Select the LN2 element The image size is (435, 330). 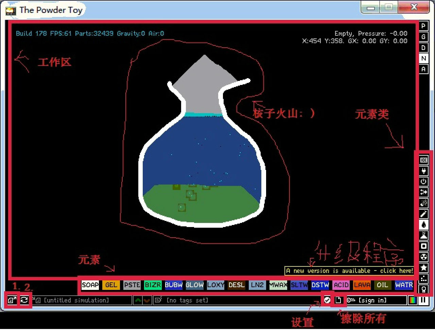pos(257,285)
